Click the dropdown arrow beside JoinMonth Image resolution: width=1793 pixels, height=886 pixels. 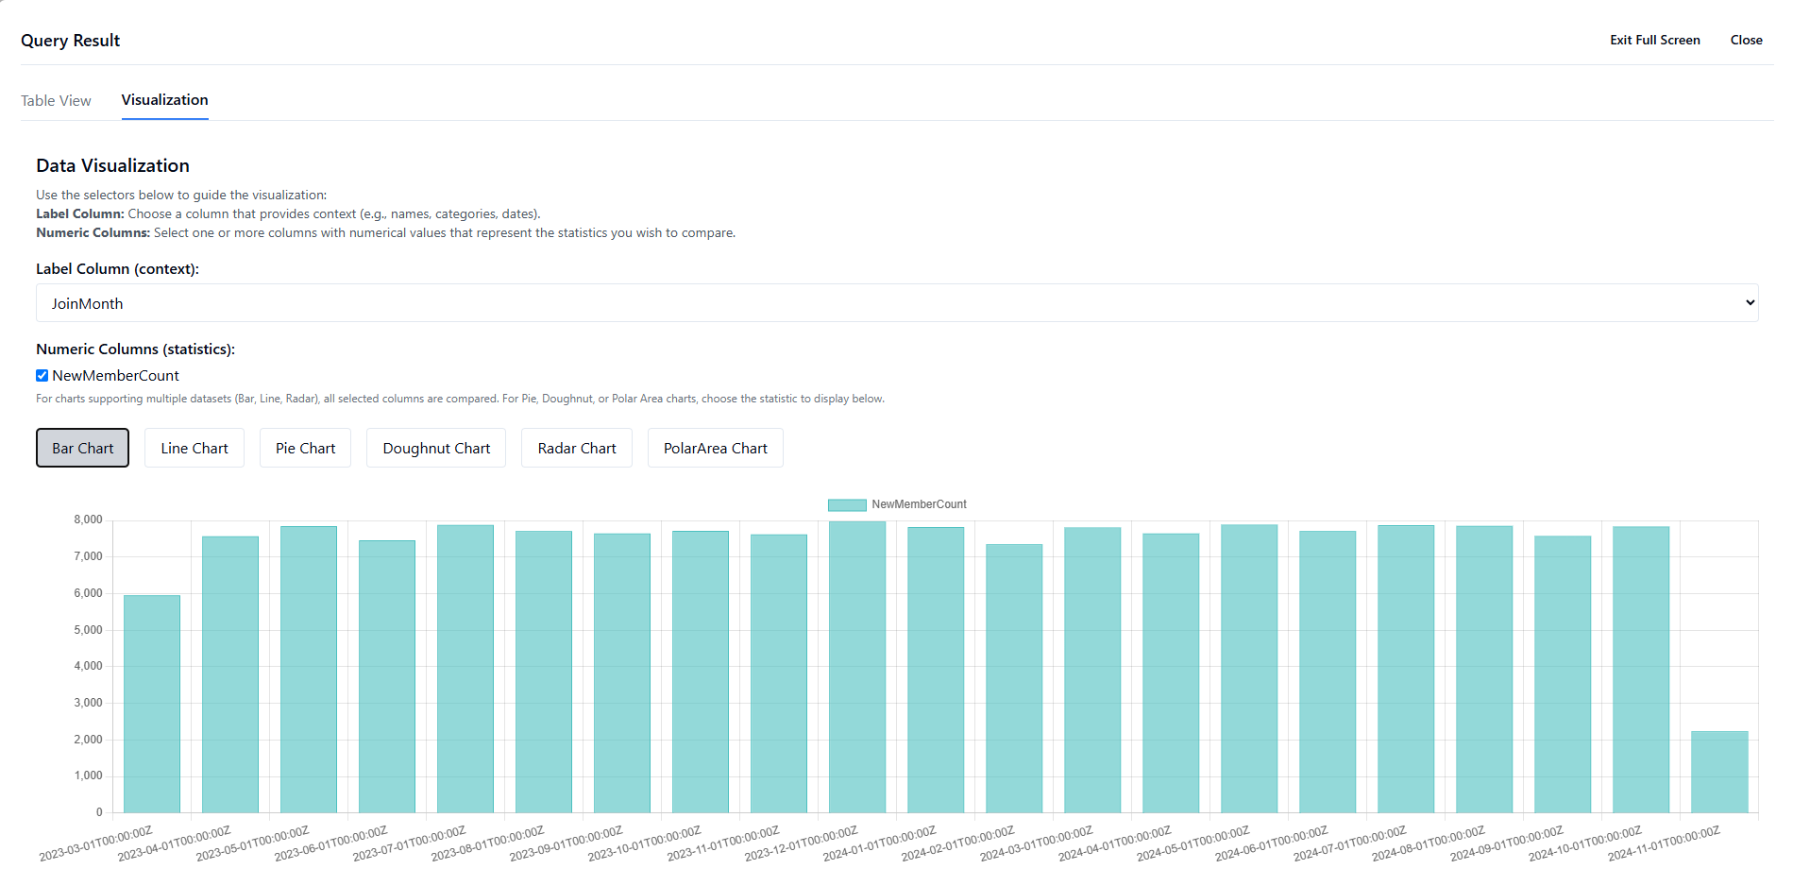tap(1750, 303)
